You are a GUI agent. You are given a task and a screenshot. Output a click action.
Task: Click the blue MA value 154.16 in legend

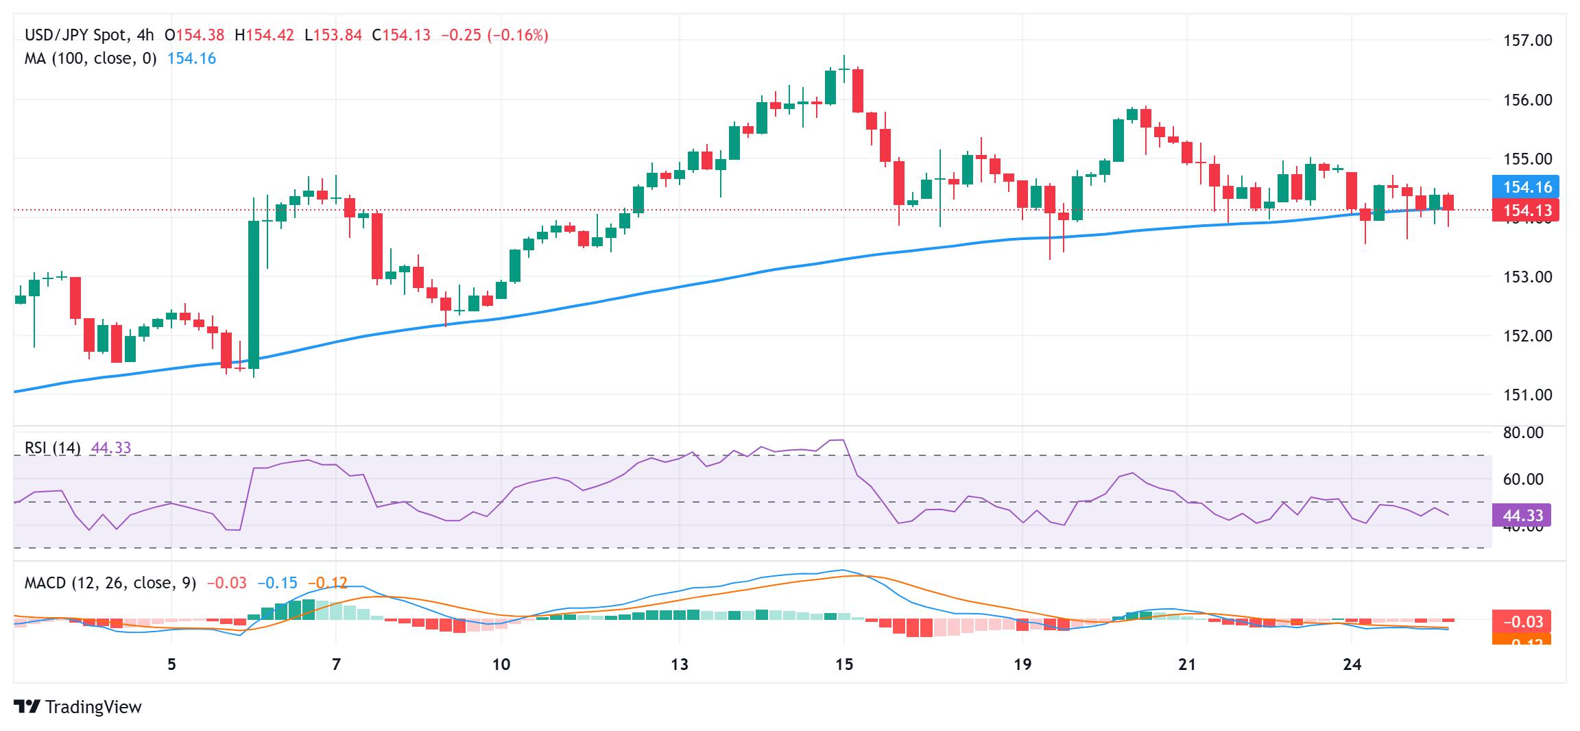pos(192,59)
